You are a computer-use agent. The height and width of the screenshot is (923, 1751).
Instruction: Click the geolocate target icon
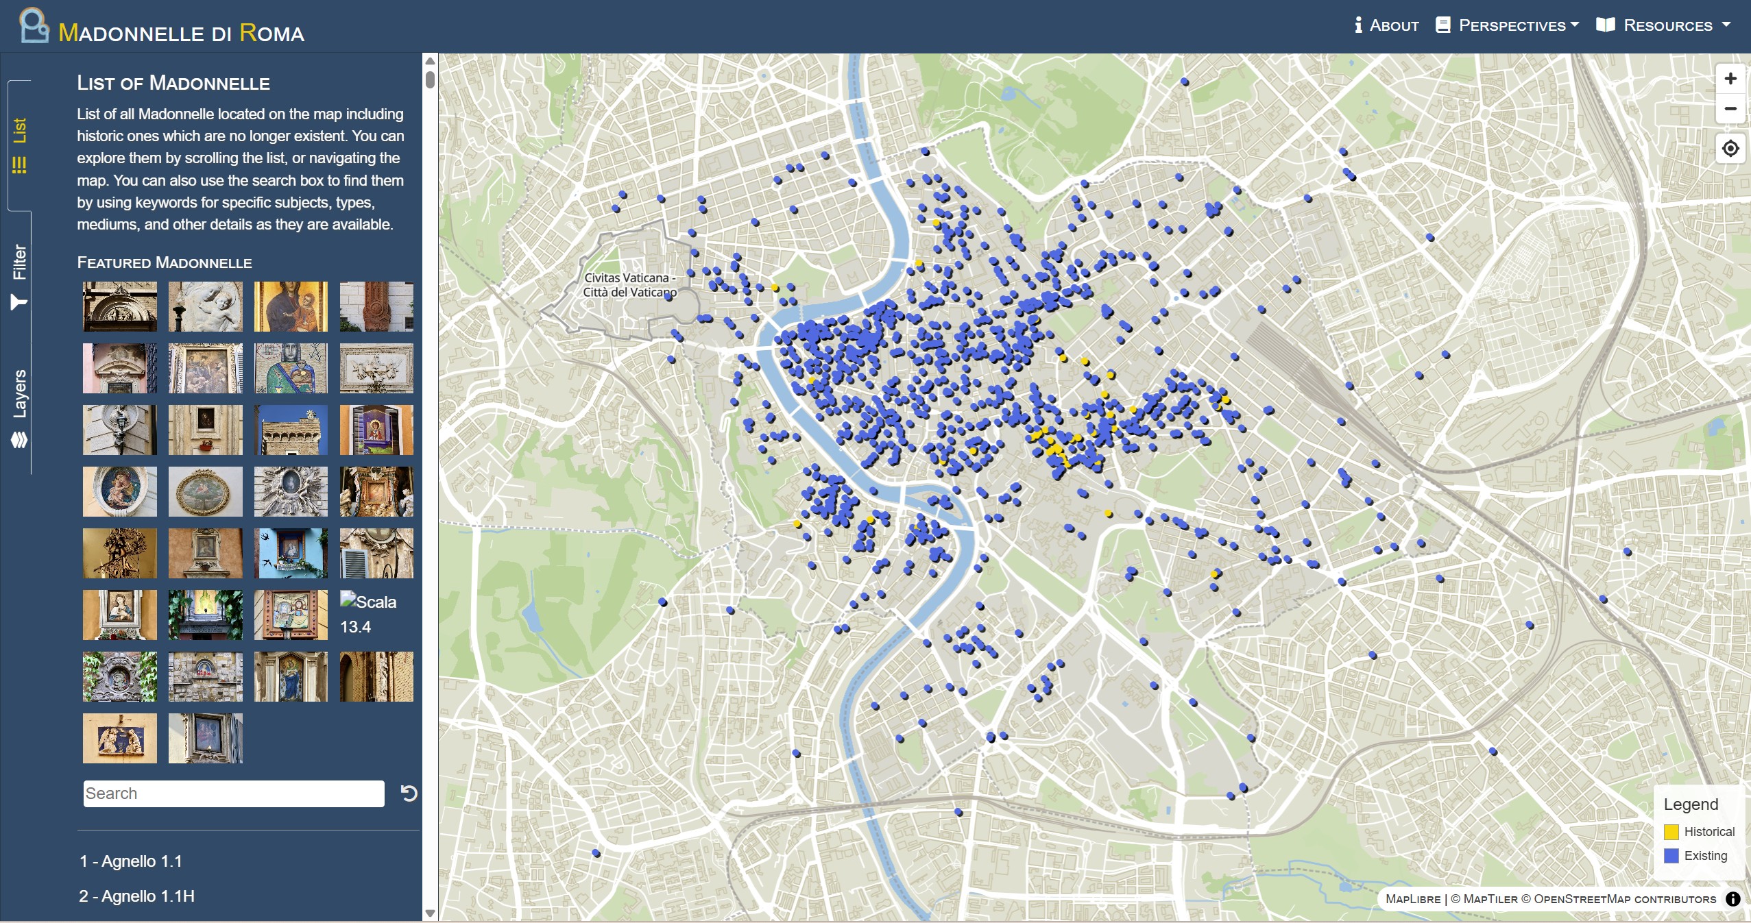click(1730, 148)
